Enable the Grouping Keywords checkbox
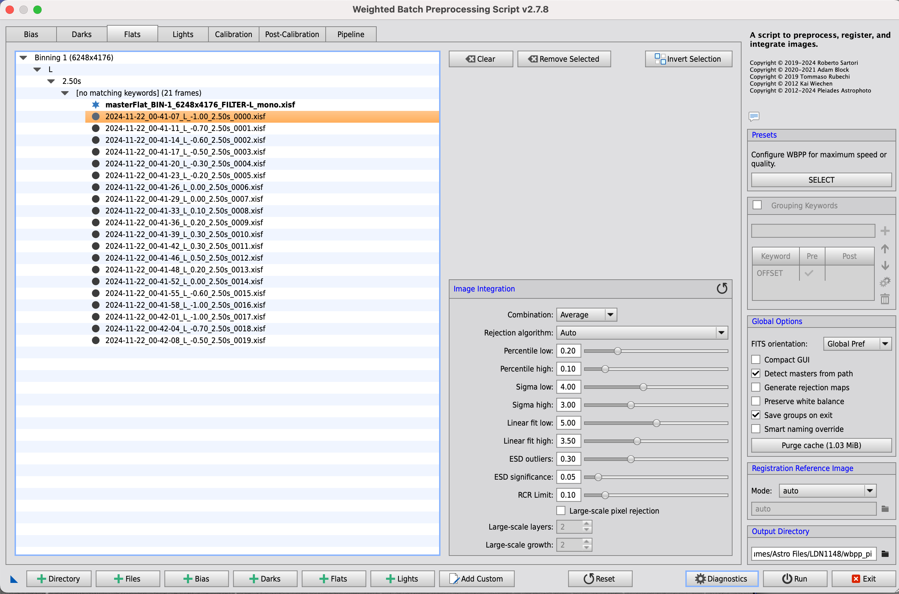The image size is (899, 594). click(x=757, y=205)
